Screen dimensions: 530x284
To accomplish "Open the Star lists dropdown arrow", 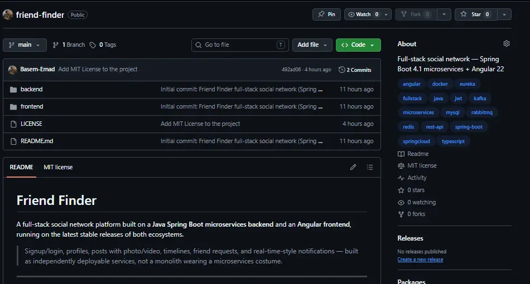I will 504,14.
